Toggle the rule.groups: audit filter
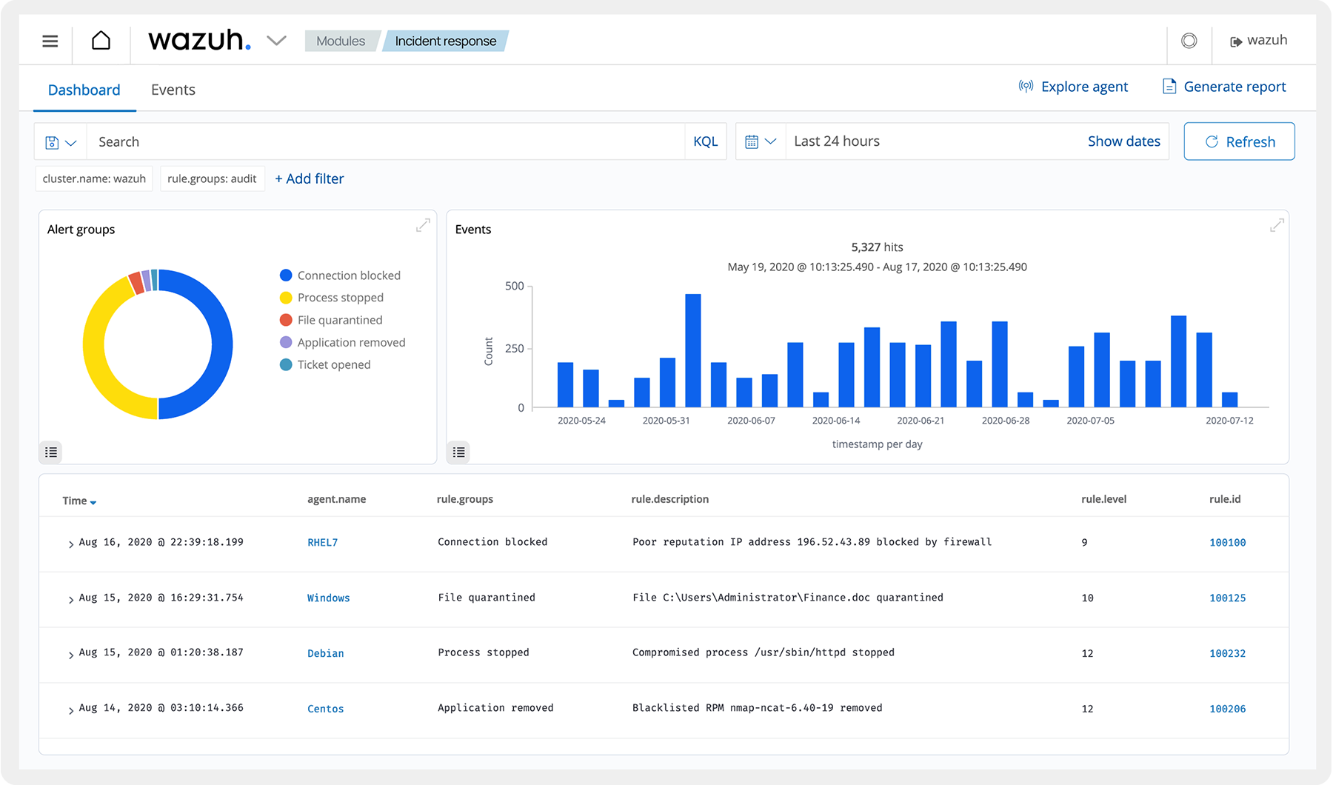The width and height of the screenshot is (1333, 785). click(213, 178)
